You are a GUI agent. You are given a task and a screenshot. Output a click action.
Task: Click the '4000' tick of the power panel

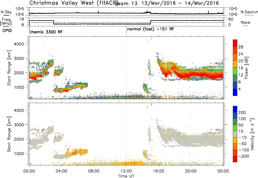19,44
